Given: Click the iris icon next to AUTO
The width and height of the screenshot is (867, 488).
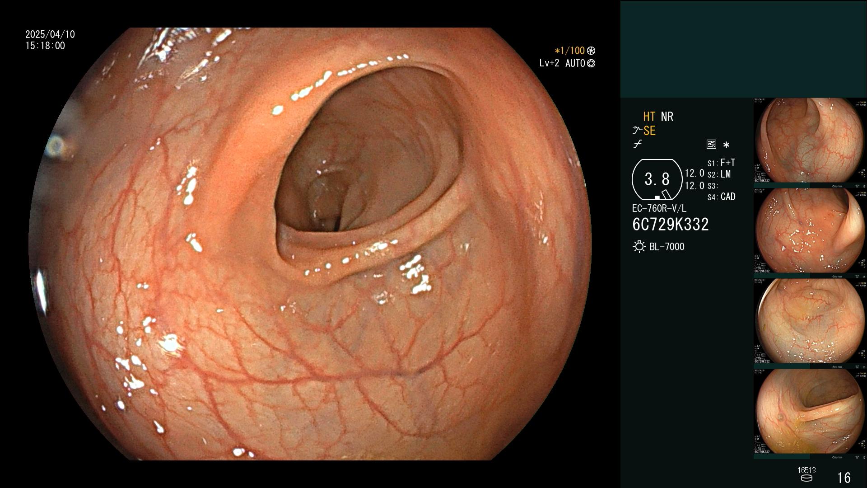Looking at the screenshot, I should point(591,64).
